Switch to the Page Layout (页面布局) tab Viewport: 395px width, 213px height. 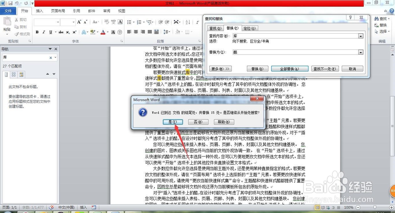click(x=58, y=11)
